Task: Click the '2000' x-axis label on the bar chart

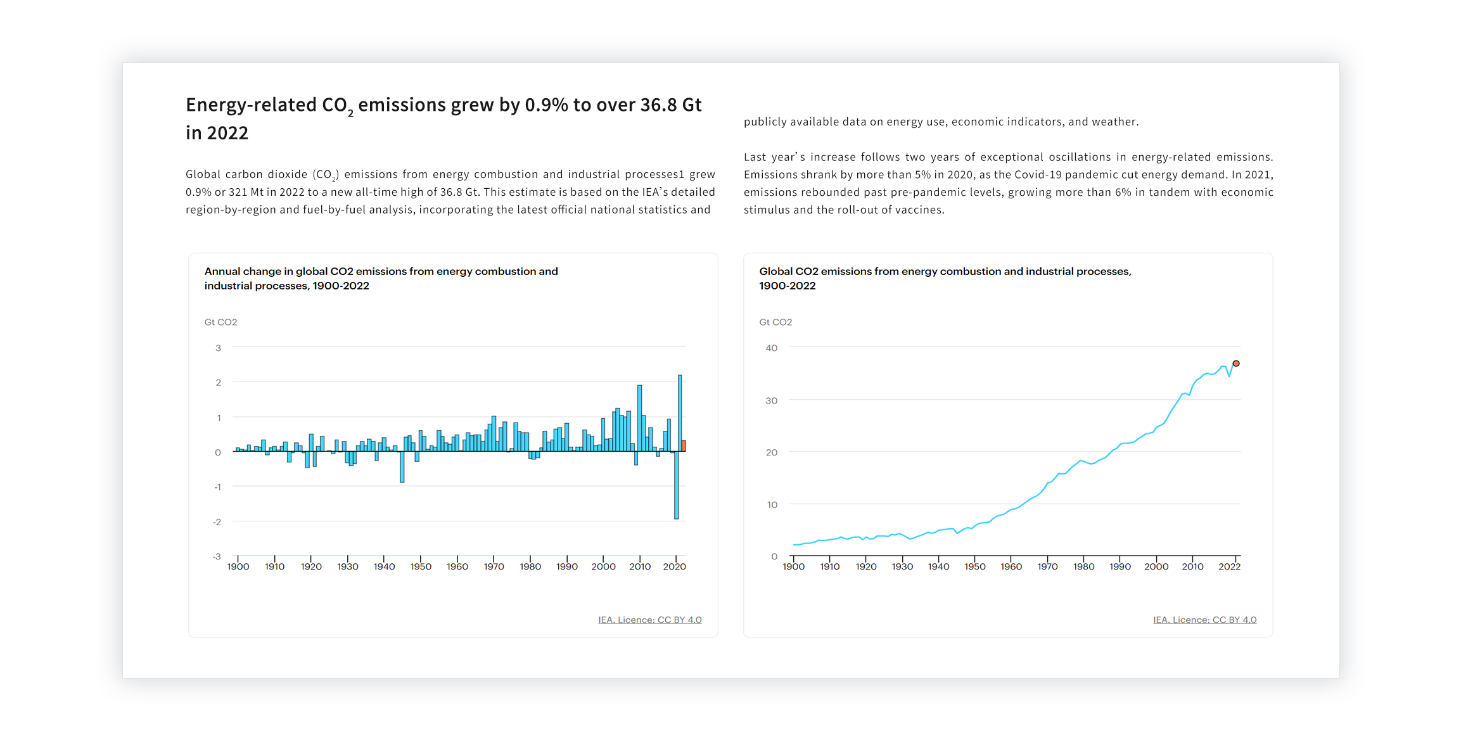Action: click(x=603, y=566)
